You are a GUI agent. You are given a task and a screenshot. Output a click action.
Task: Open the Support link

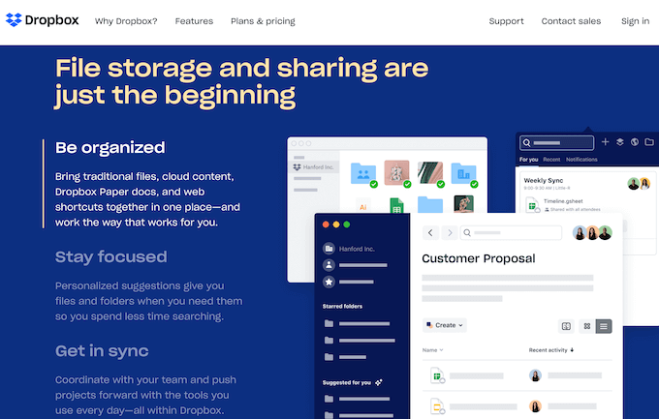point(506,21)
